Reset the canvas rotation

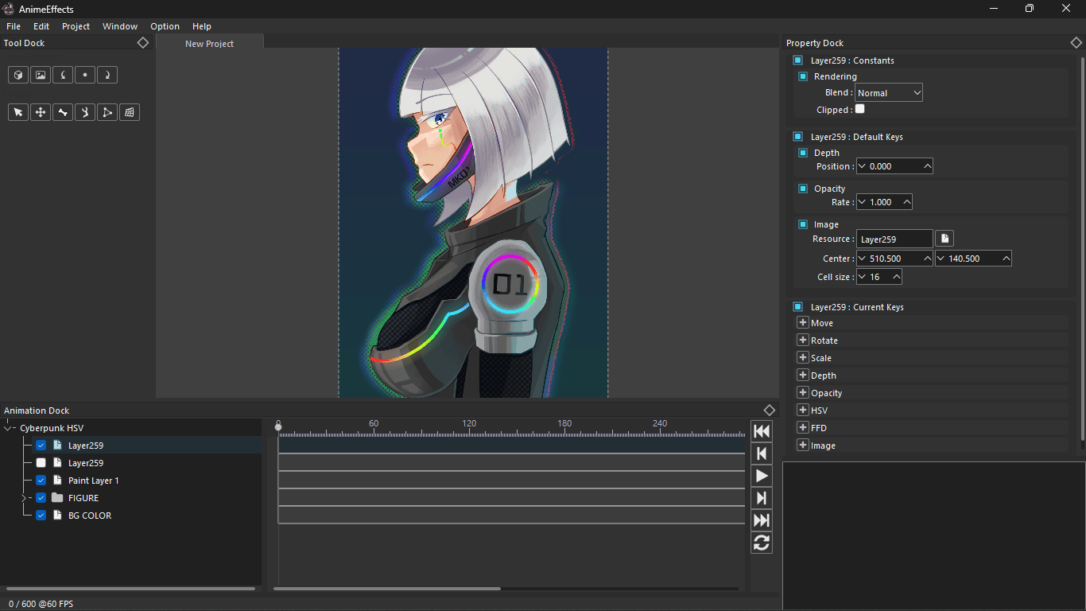84,75
